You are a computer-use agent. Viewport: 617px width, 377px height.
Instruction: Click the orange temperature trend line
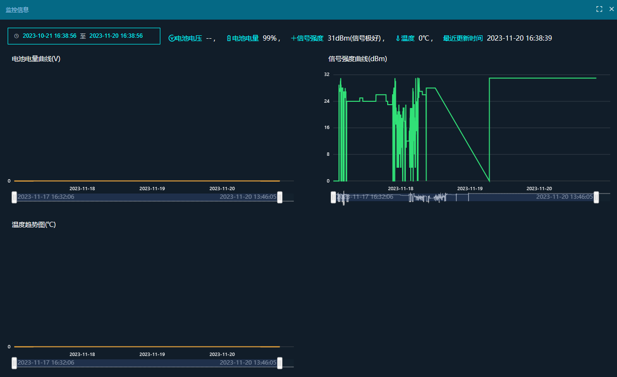click(147, 347)
